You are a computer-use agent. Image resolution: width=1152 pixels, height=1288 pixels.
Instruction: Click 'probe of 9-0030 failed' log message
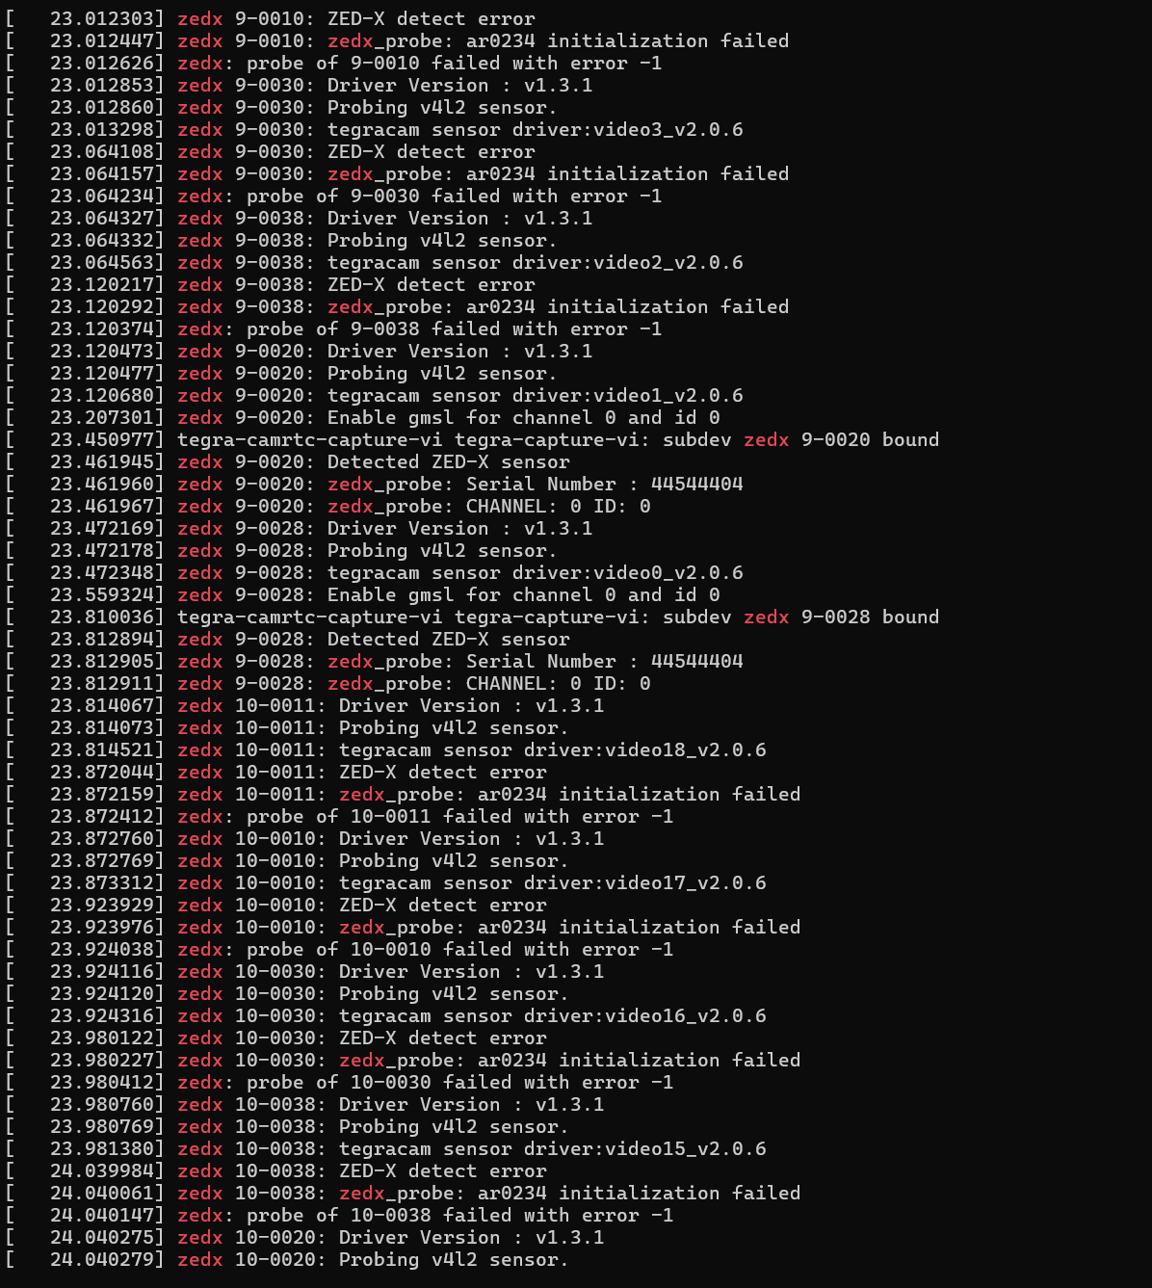click(453, 196)
